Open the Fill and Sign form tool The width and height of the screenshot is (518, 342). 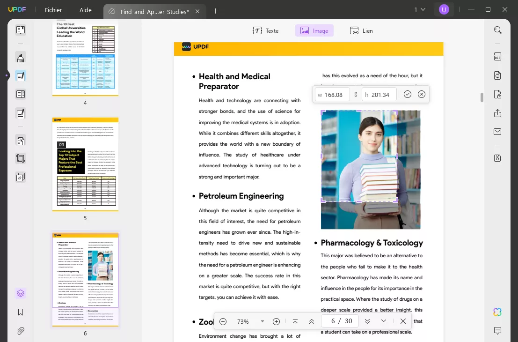(x=21, y=114)
